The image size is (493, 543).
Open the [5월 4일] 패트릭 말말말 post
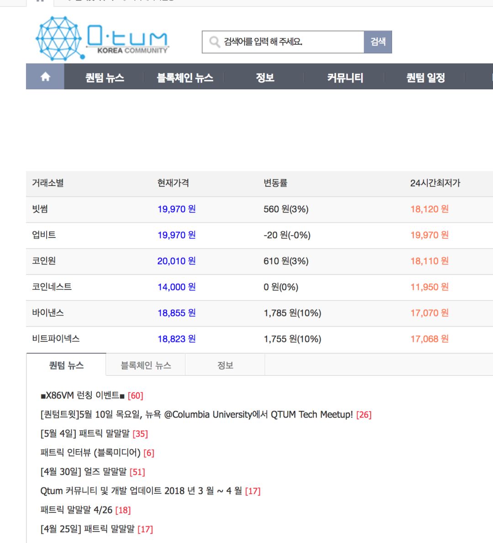pos(85,433)
